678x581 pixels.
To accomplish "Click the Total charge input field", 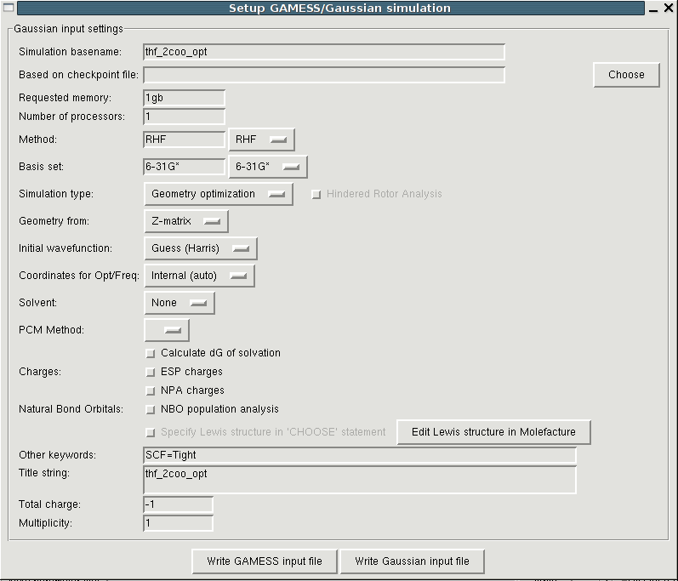I will [178, 504].
